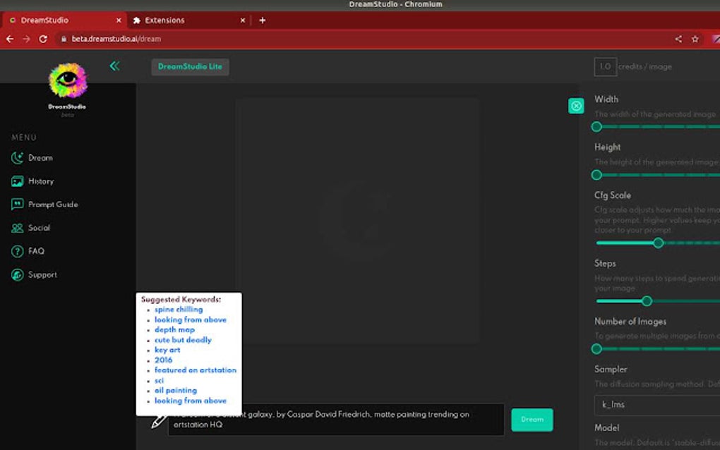
Task: Dismiss the settings panel via the X toggle
Action: coord(576,106)
